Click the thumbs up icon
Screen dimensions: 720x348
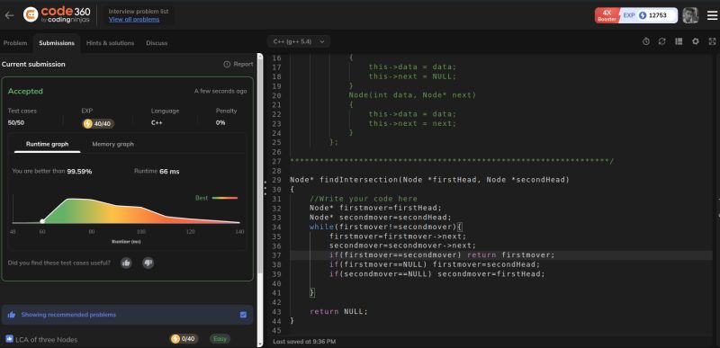(126, 263)
